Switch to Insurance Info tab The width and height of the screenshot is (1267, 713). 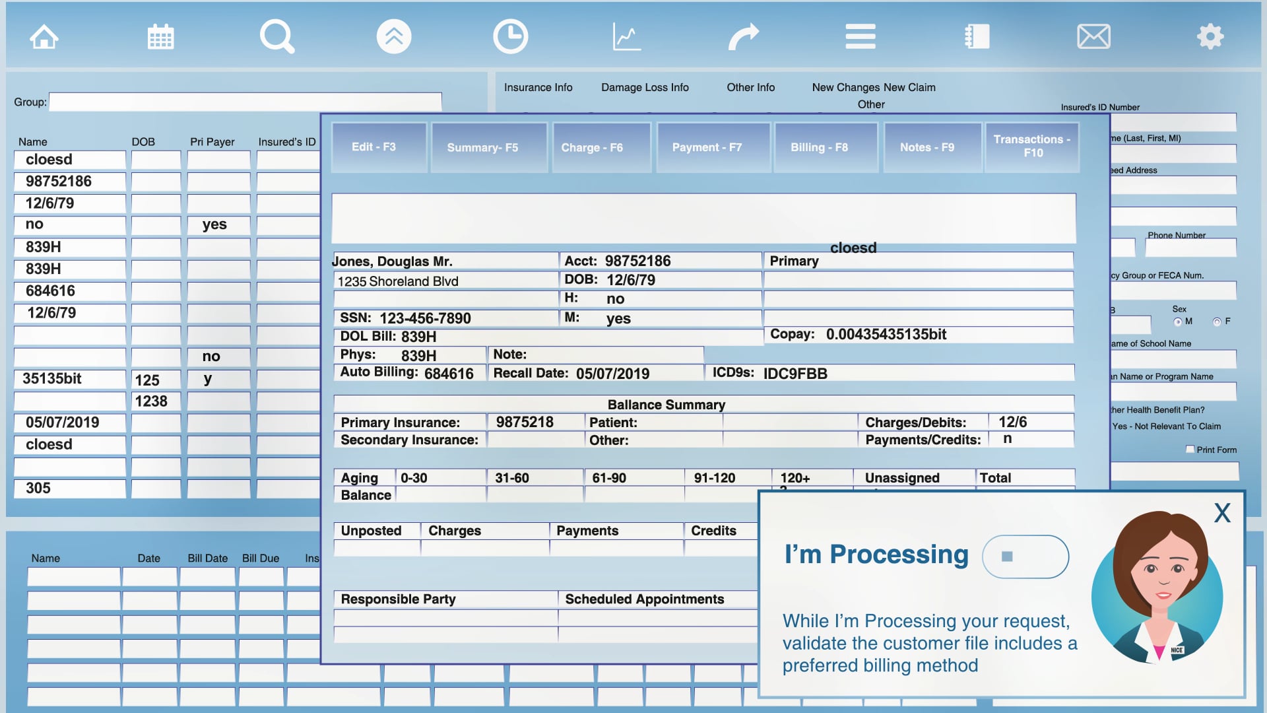[538, 87]
